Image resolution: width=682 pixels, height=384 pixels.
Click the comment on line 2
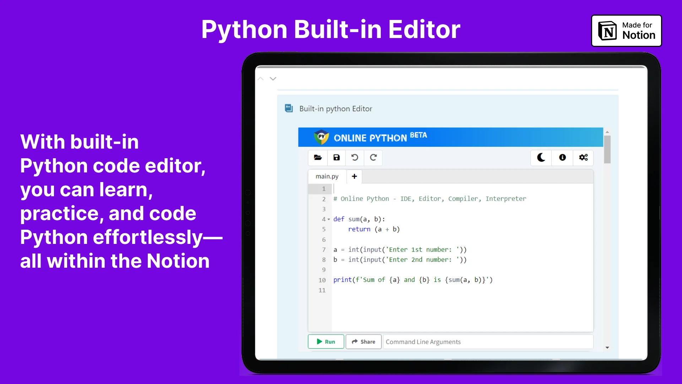click(430, 199)
